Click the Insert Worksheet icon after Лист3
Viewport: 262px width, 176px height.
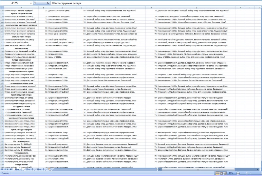pyautogui.click(x=50, y=169)
